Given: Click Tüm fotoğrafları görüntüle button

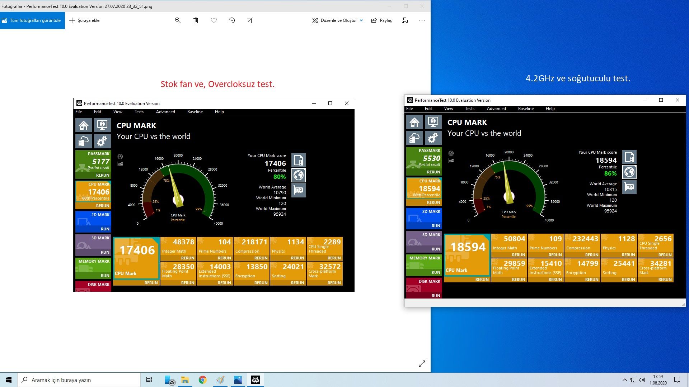Looking at the screenshot, I should coord(32,20).
